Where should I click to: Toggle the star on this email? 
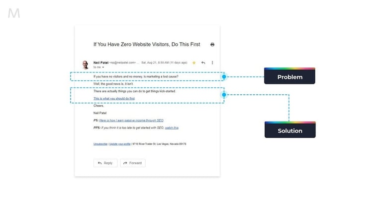[194, 63]
